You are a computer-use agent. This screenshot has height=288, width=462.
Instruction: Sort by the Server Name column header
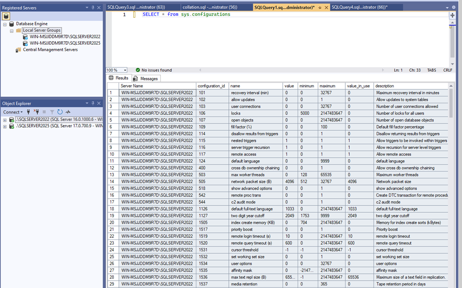pyautogui.click(x=157, y=86)
